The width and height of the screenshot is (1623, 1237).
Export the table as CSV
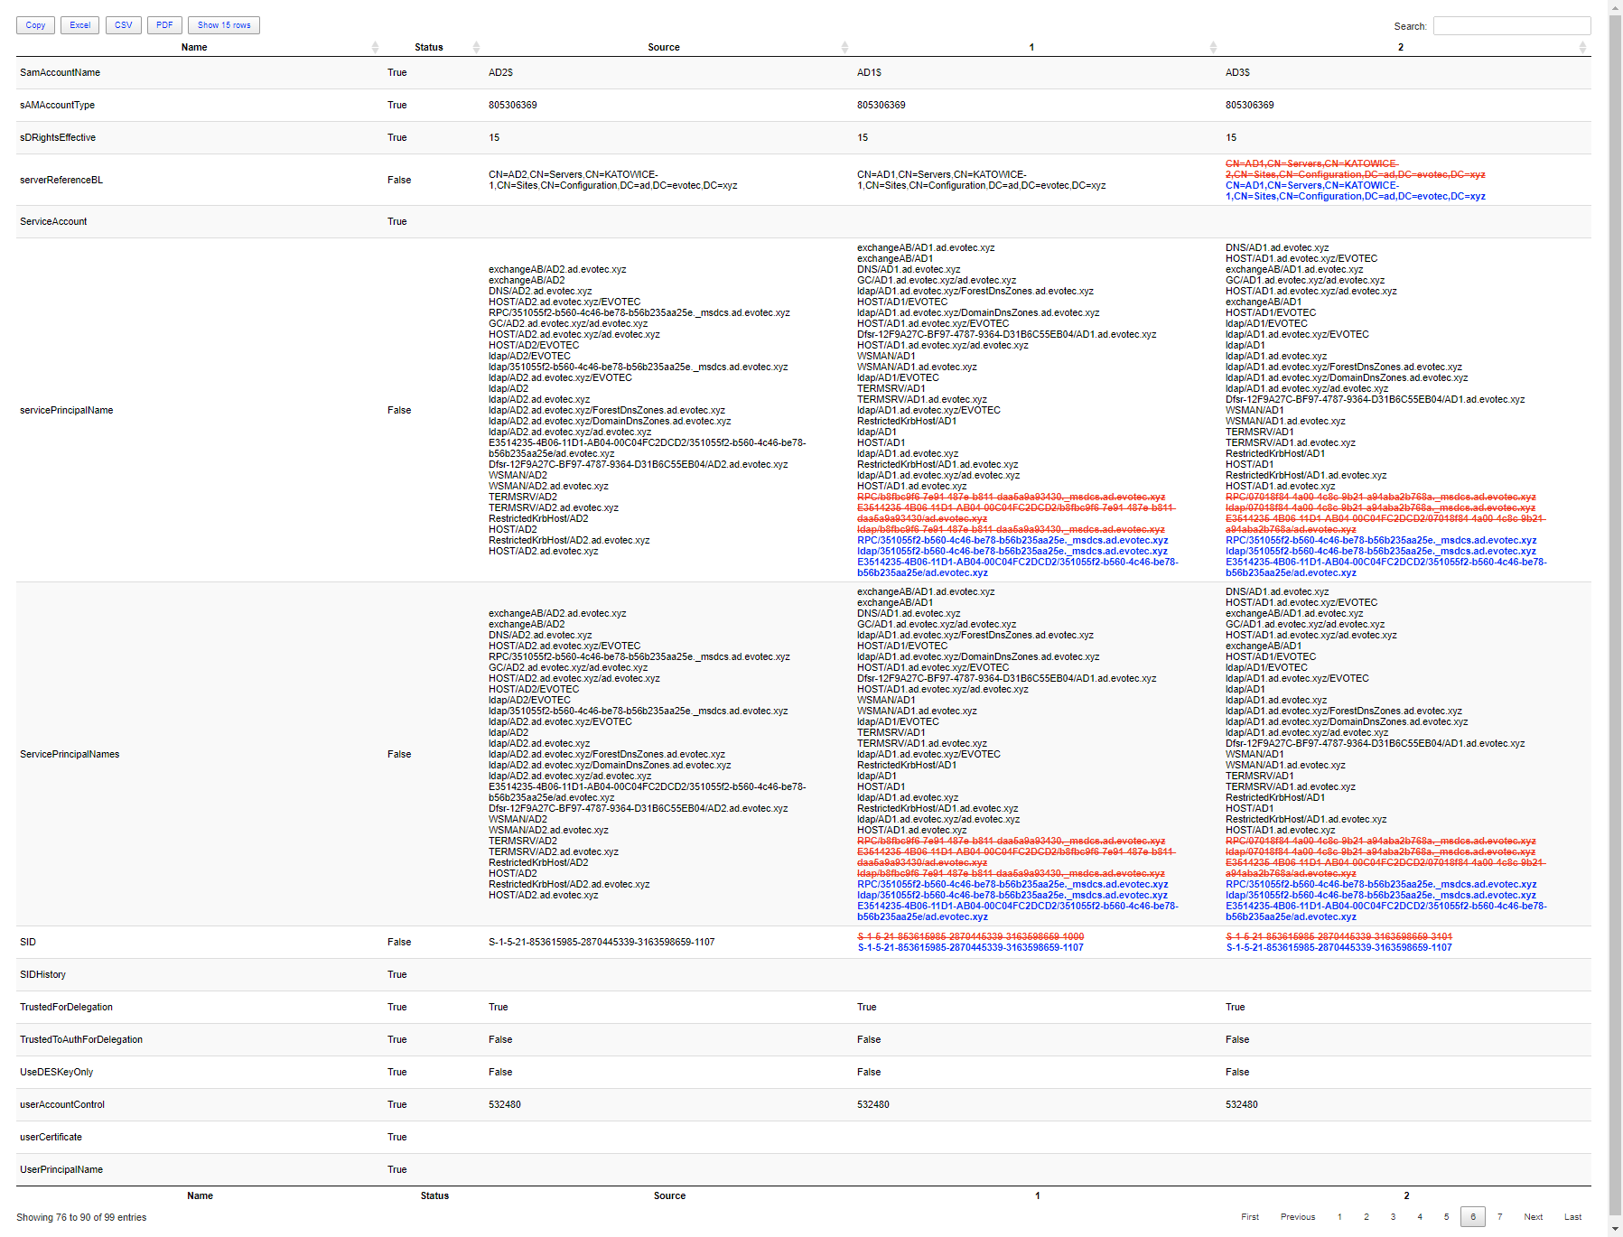(x=123, y=25)
